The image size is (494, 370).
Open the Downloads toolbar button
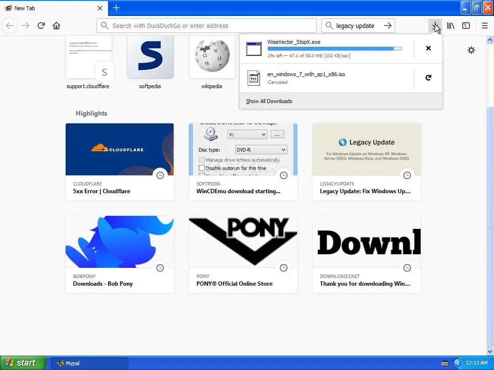pos(435,26)
